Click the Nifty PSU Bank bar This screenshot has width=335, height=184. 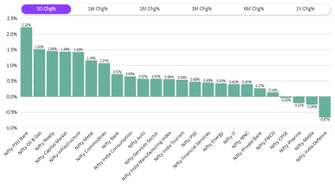26,62
